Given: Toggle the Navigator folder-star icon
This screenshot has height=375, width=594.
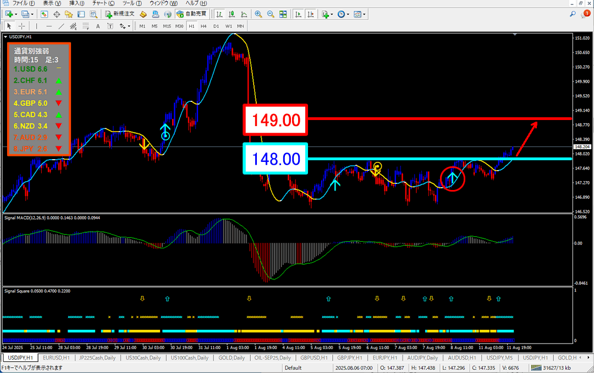Looking at the screenshot, I should (69, 14).
